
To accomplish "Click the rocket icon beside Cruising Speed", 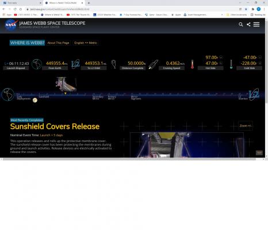I will [153, 64].
